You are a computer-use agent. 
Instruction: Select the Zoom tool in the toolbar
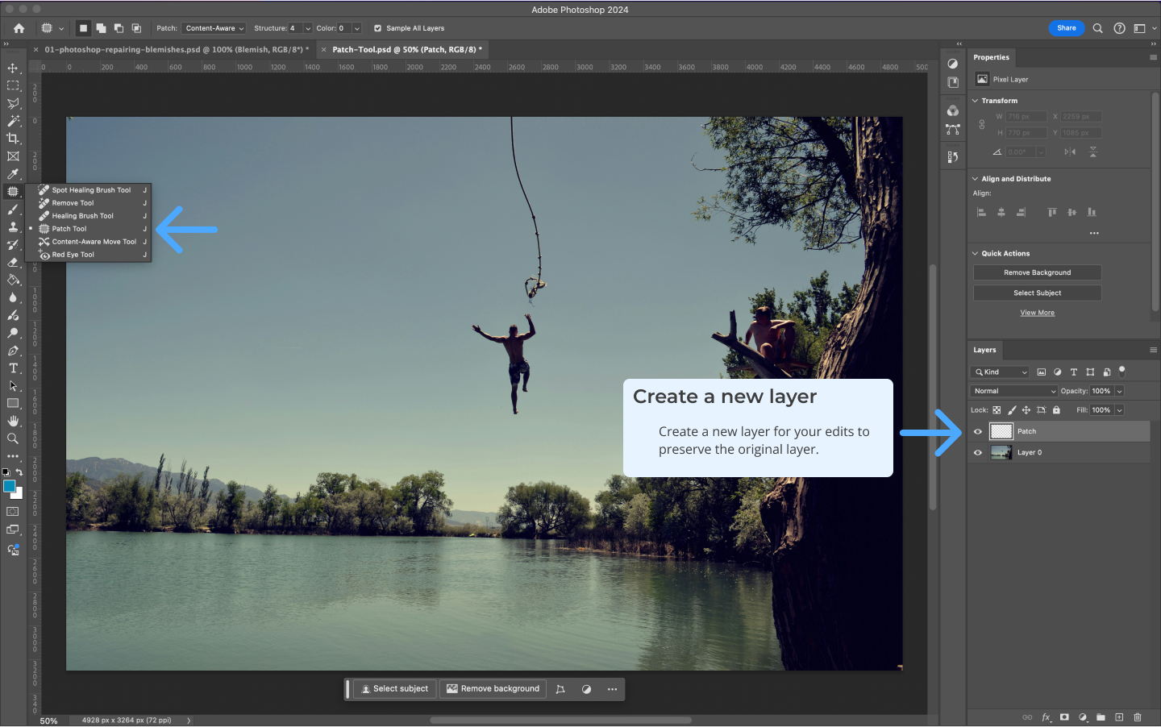click(13, 438)
